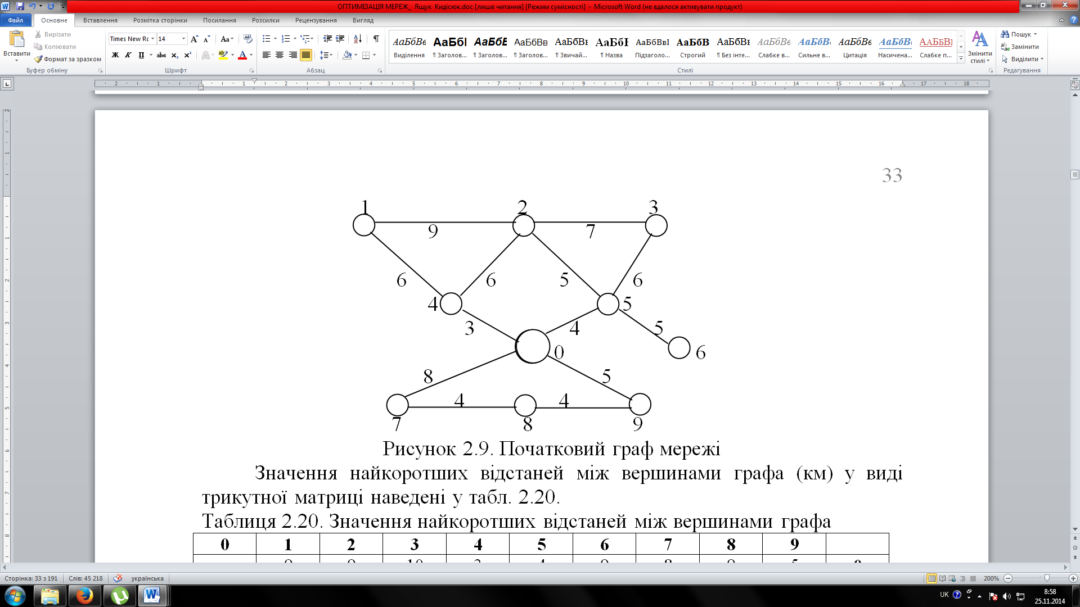Align text to the right
The image size is (1080, 607).
click(x=293, y=55)
